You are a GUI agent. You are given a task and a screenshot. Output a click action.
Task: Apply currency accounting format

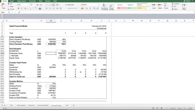82,8
